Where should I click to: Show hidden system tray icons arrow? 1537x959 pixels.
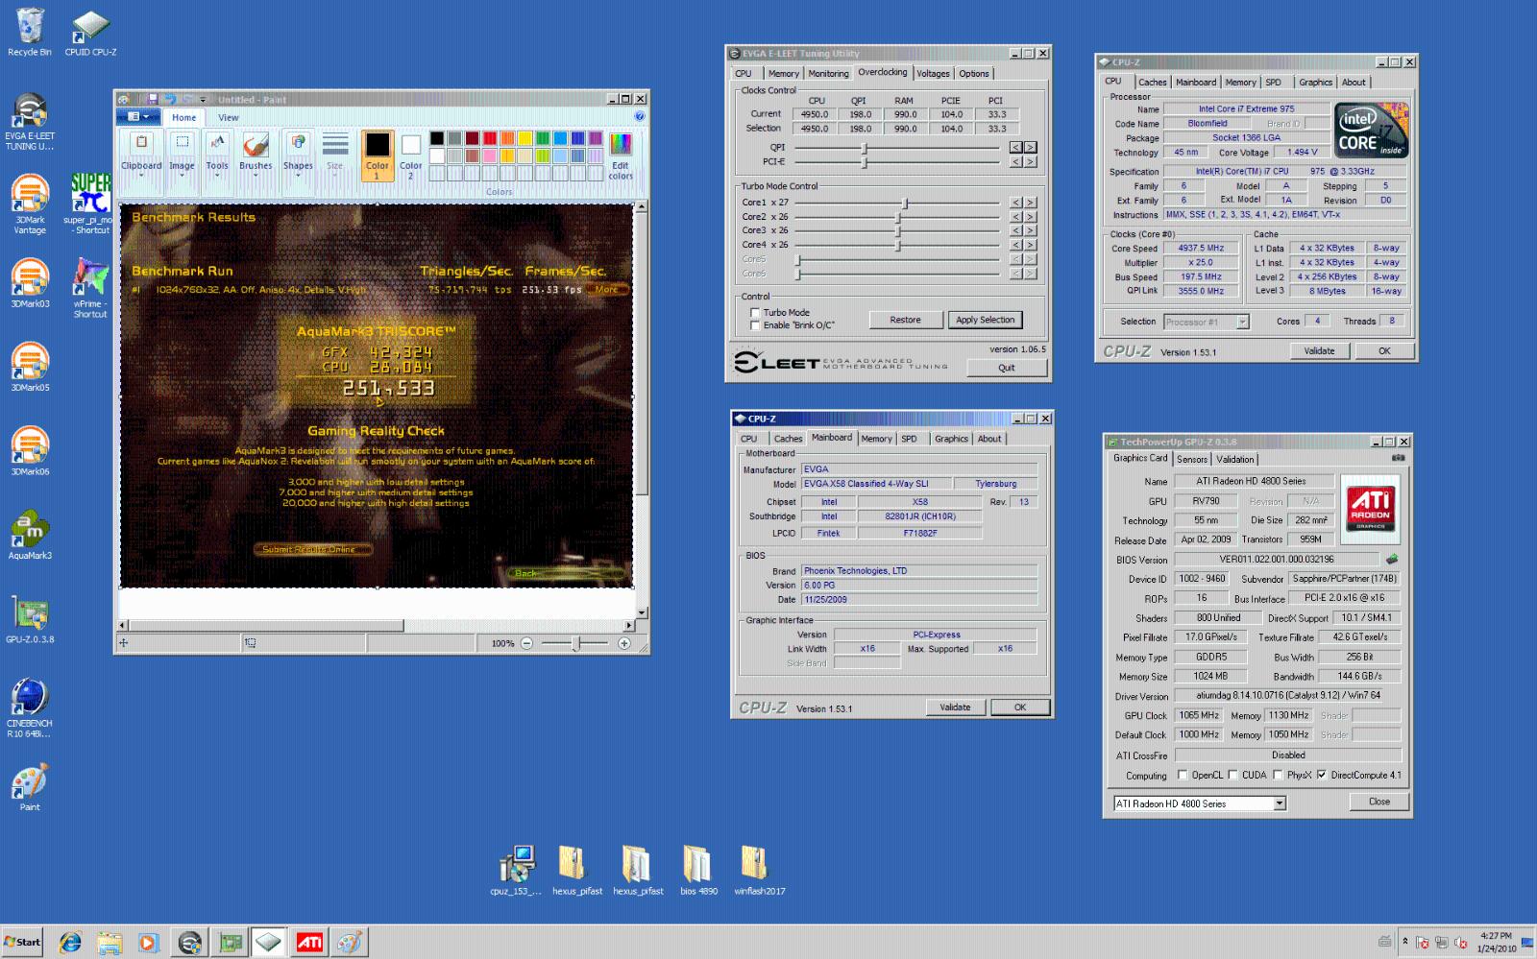tap(1404, 942)
